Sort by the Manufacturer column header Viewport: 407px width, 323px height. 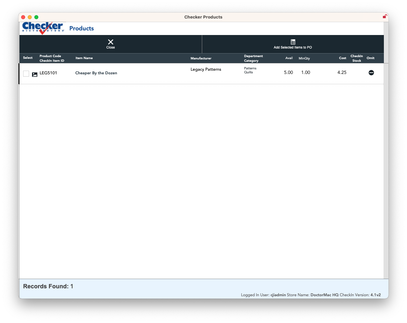[x=201, y=58]
